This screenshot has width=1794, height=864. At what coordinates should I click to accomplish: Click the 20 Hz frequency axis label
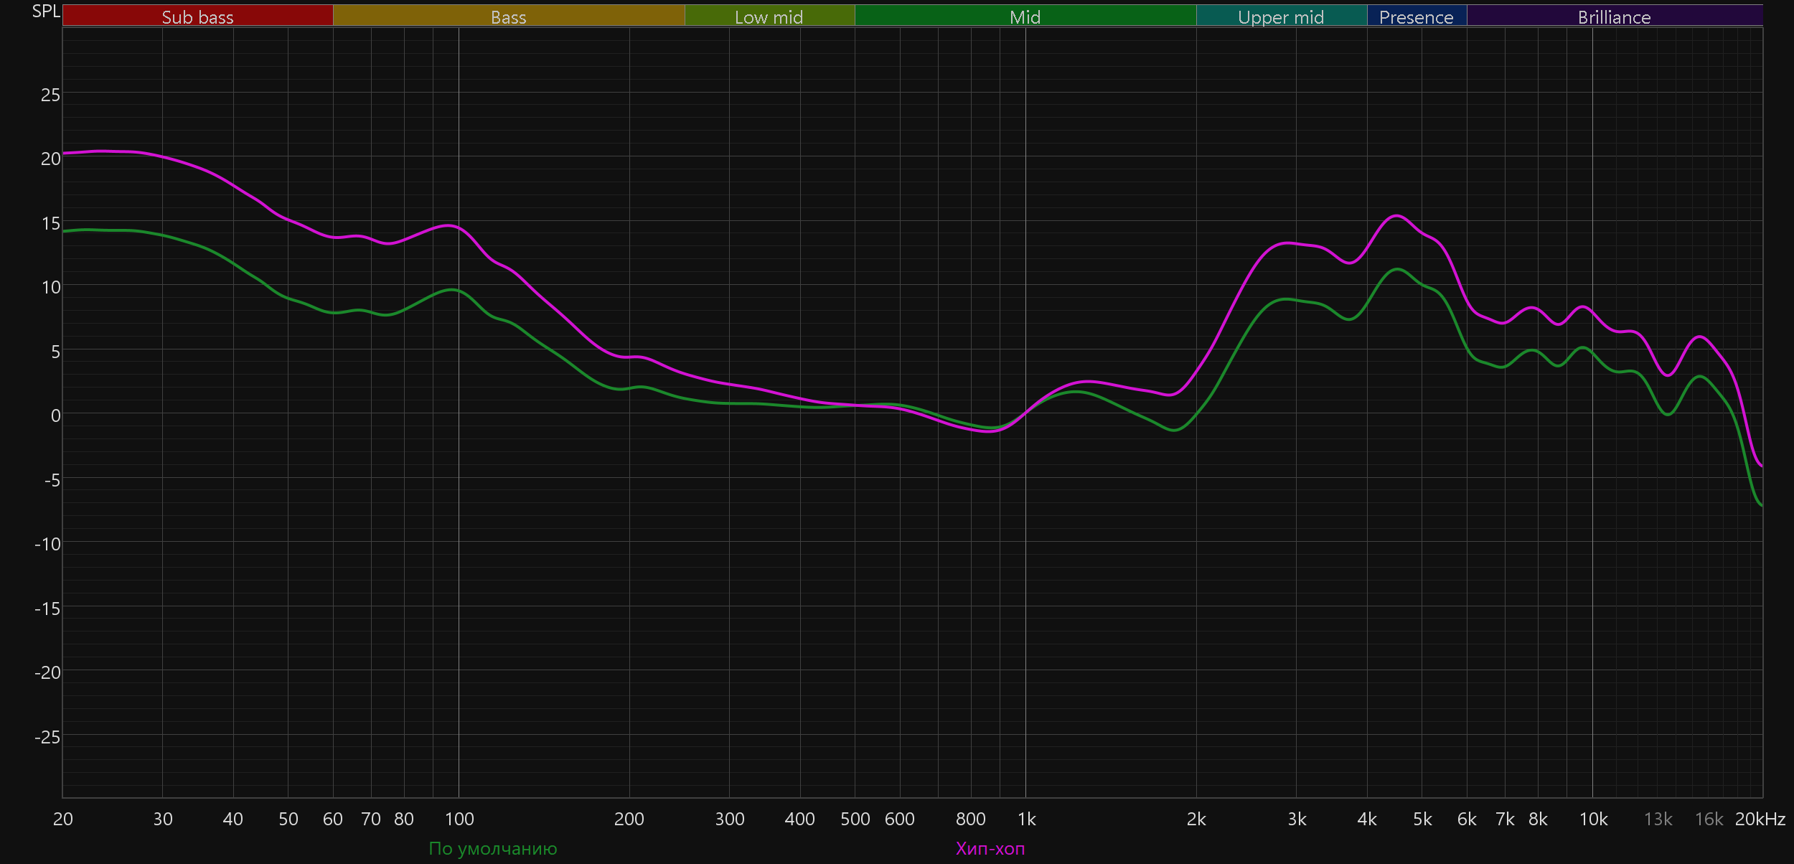click(63, 819)
